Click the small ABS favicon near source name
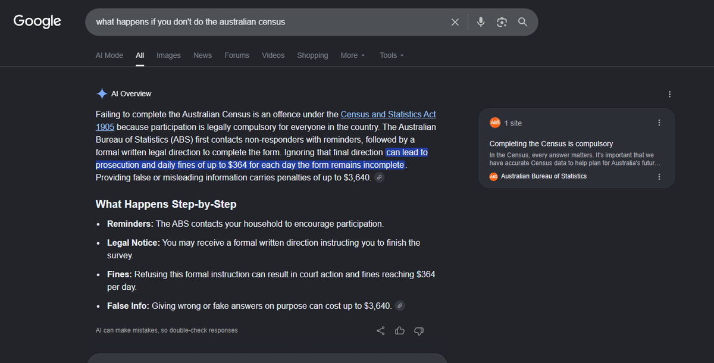714x363 pixels. point(493,177)
